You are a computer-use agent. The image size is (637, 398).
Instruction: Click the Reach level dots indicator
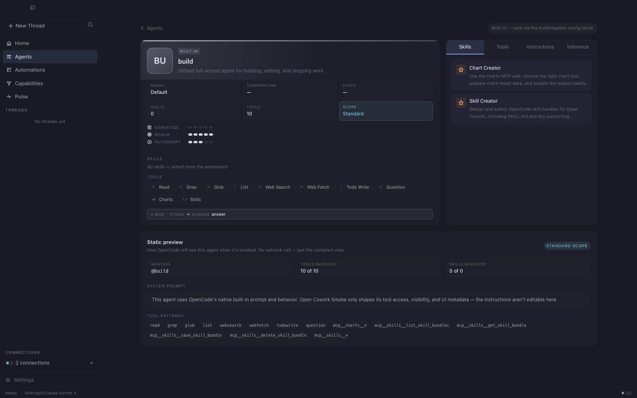point(201,135)
